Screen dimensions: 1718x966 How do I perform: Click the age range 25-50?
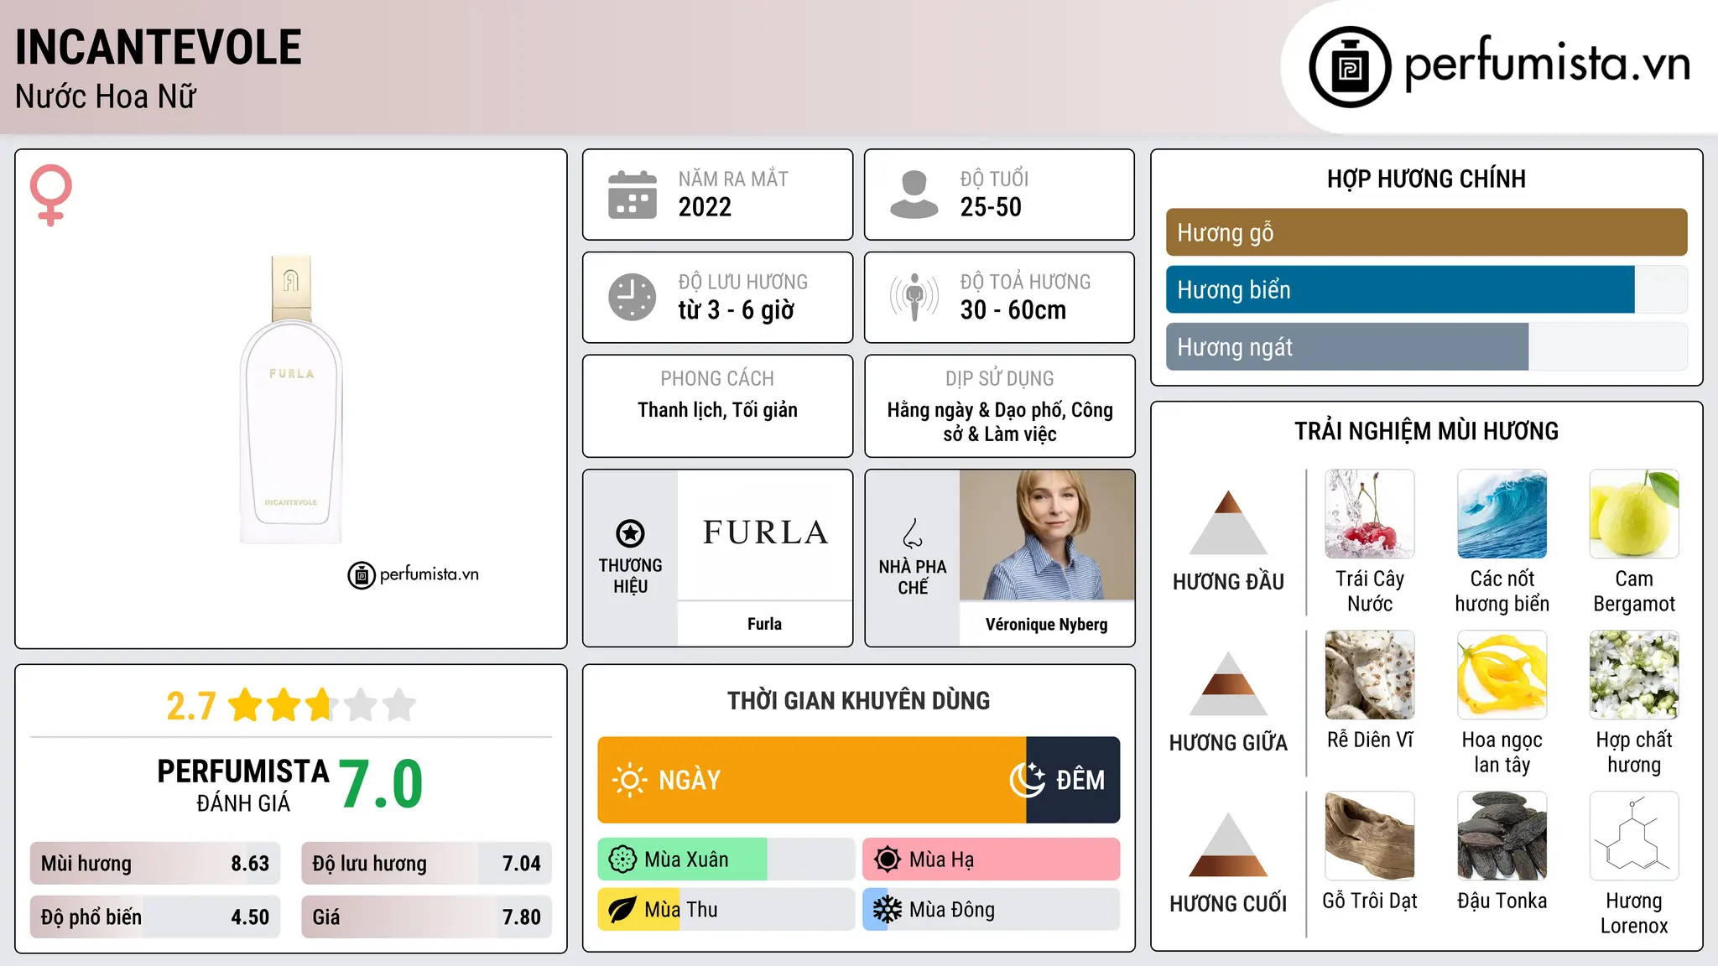coord(991,207)
